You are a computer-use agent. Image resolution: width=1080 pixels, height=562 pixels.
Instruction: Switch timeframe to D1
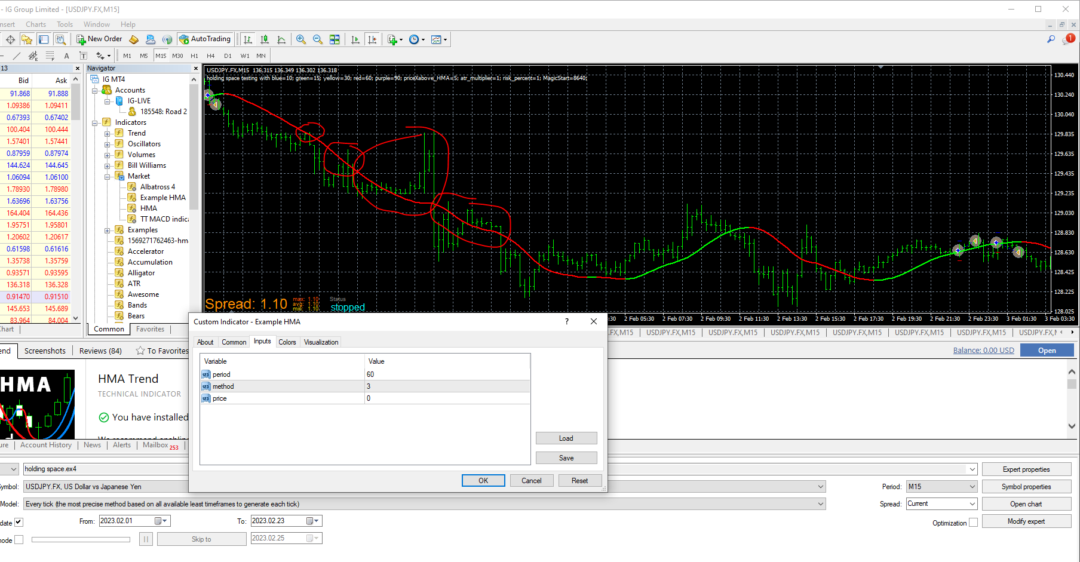pyautogui.click(x=228, y=56)
